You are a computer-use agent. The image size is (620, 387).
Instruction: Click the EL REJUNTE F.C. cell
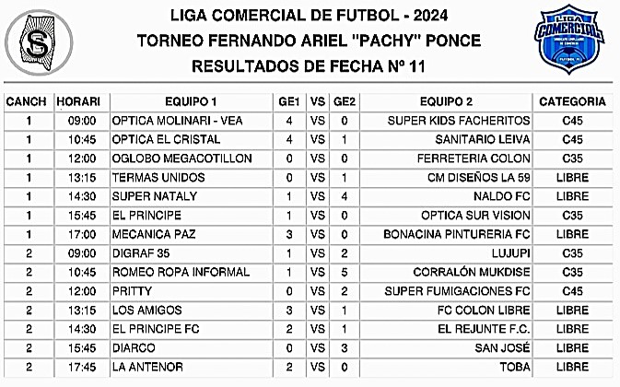[446, 329]
